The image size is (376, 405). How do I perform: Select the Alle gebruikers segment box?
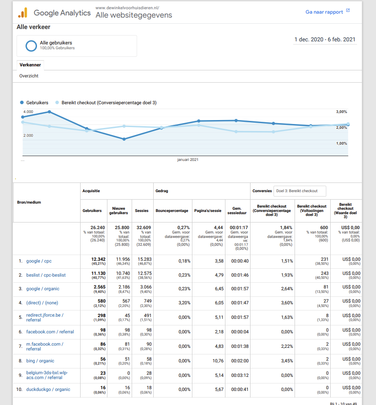[77, 46]
